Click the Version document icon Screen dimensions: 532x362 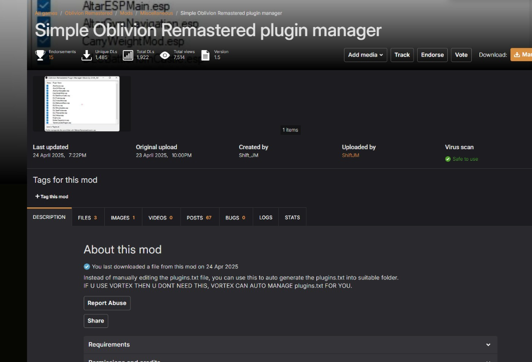coord(205,55)
